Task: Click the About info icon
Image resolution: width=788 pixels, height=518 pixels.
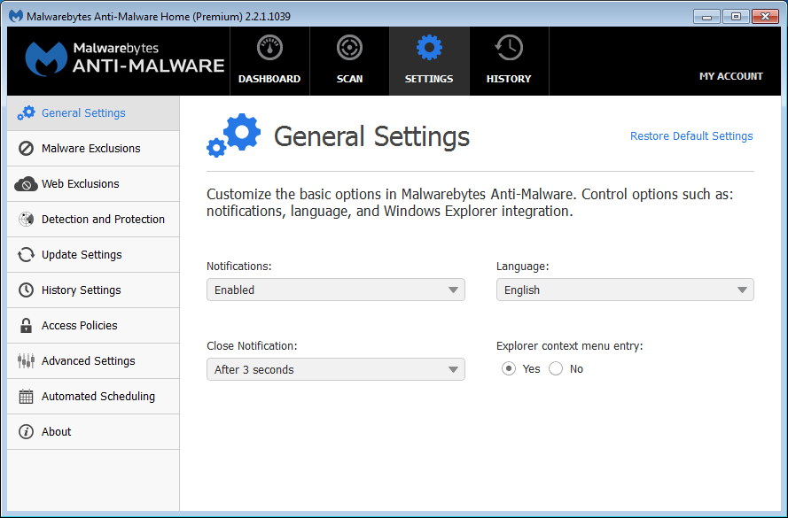Action: pyautogui.click(x=26, y=432)
